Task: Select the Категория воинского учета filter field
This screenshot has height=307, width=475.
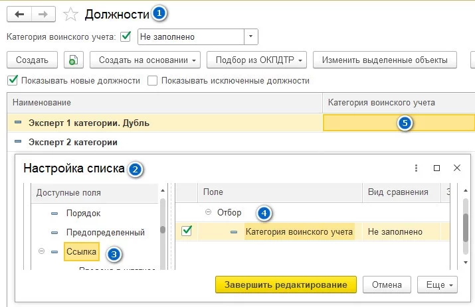Action: point(300,231)
